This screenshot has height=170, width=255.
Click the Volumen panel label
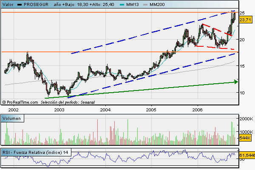pyautogui.click(x=12, y=119)
